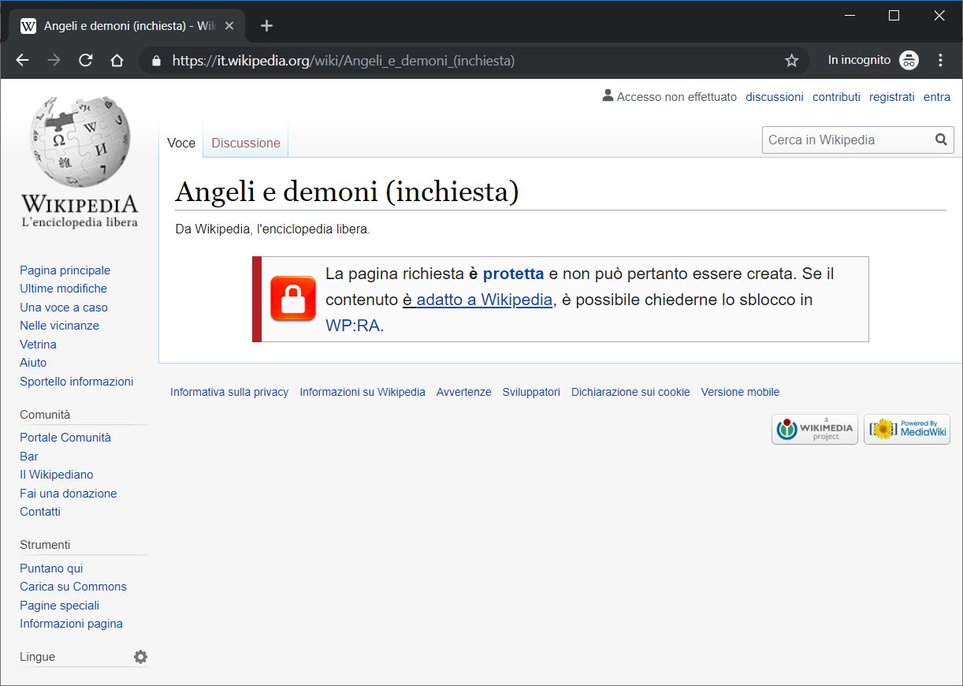Open the WP:RA link
The image size is (963, 686).
pos(353,326)
